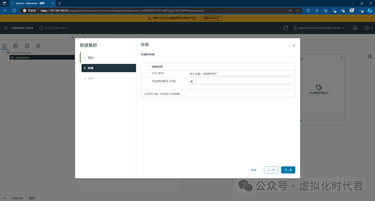Click the tags card drag handle
Viewport: 375px width, 201px height.
click(341, 58)
